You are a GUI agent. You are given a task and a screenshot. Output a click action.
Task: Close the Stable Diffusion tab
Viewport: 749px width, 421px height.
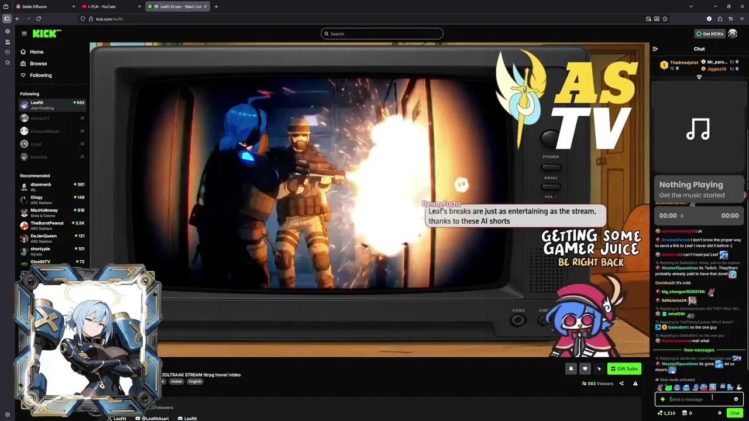[x=74, y=6]
